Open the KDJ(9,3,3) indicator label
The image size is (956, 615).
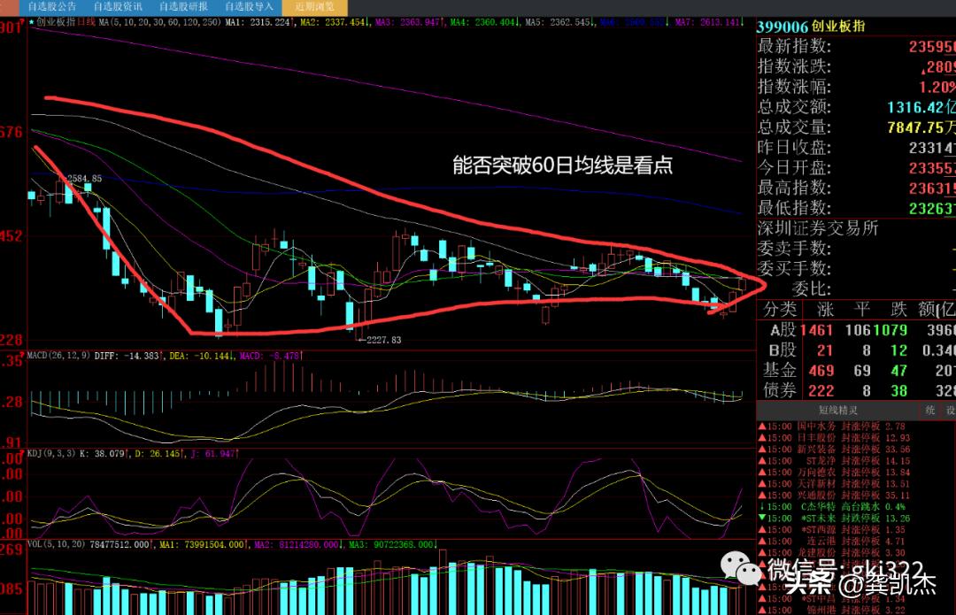[52, 454]
